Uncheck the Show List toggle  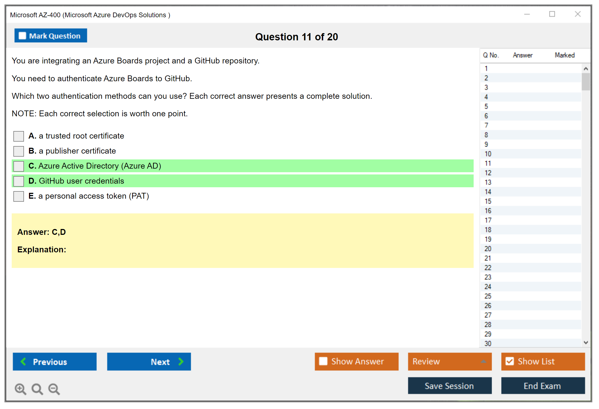(510, 361)
